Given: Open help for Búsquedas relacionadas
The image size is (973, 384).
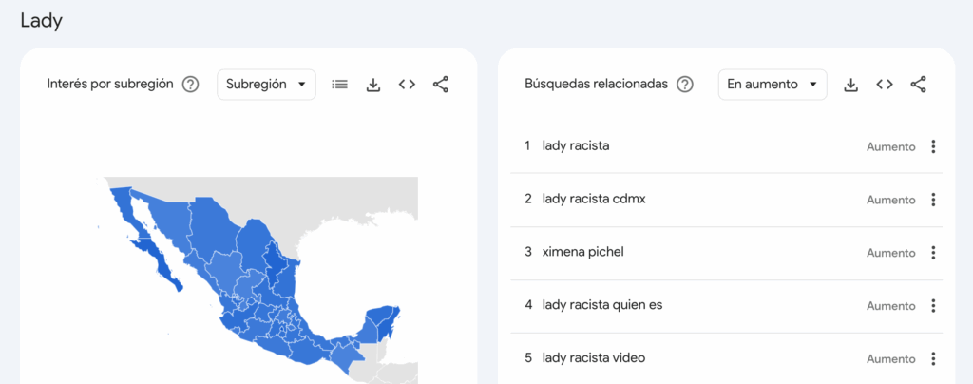Looking at the screenshot, I should [x=684, y=85].
